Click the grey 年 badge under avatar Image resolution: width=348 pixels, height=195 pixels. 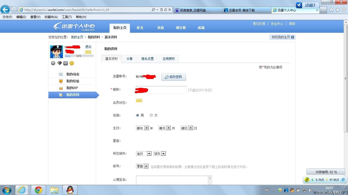(x=53, y=63)
